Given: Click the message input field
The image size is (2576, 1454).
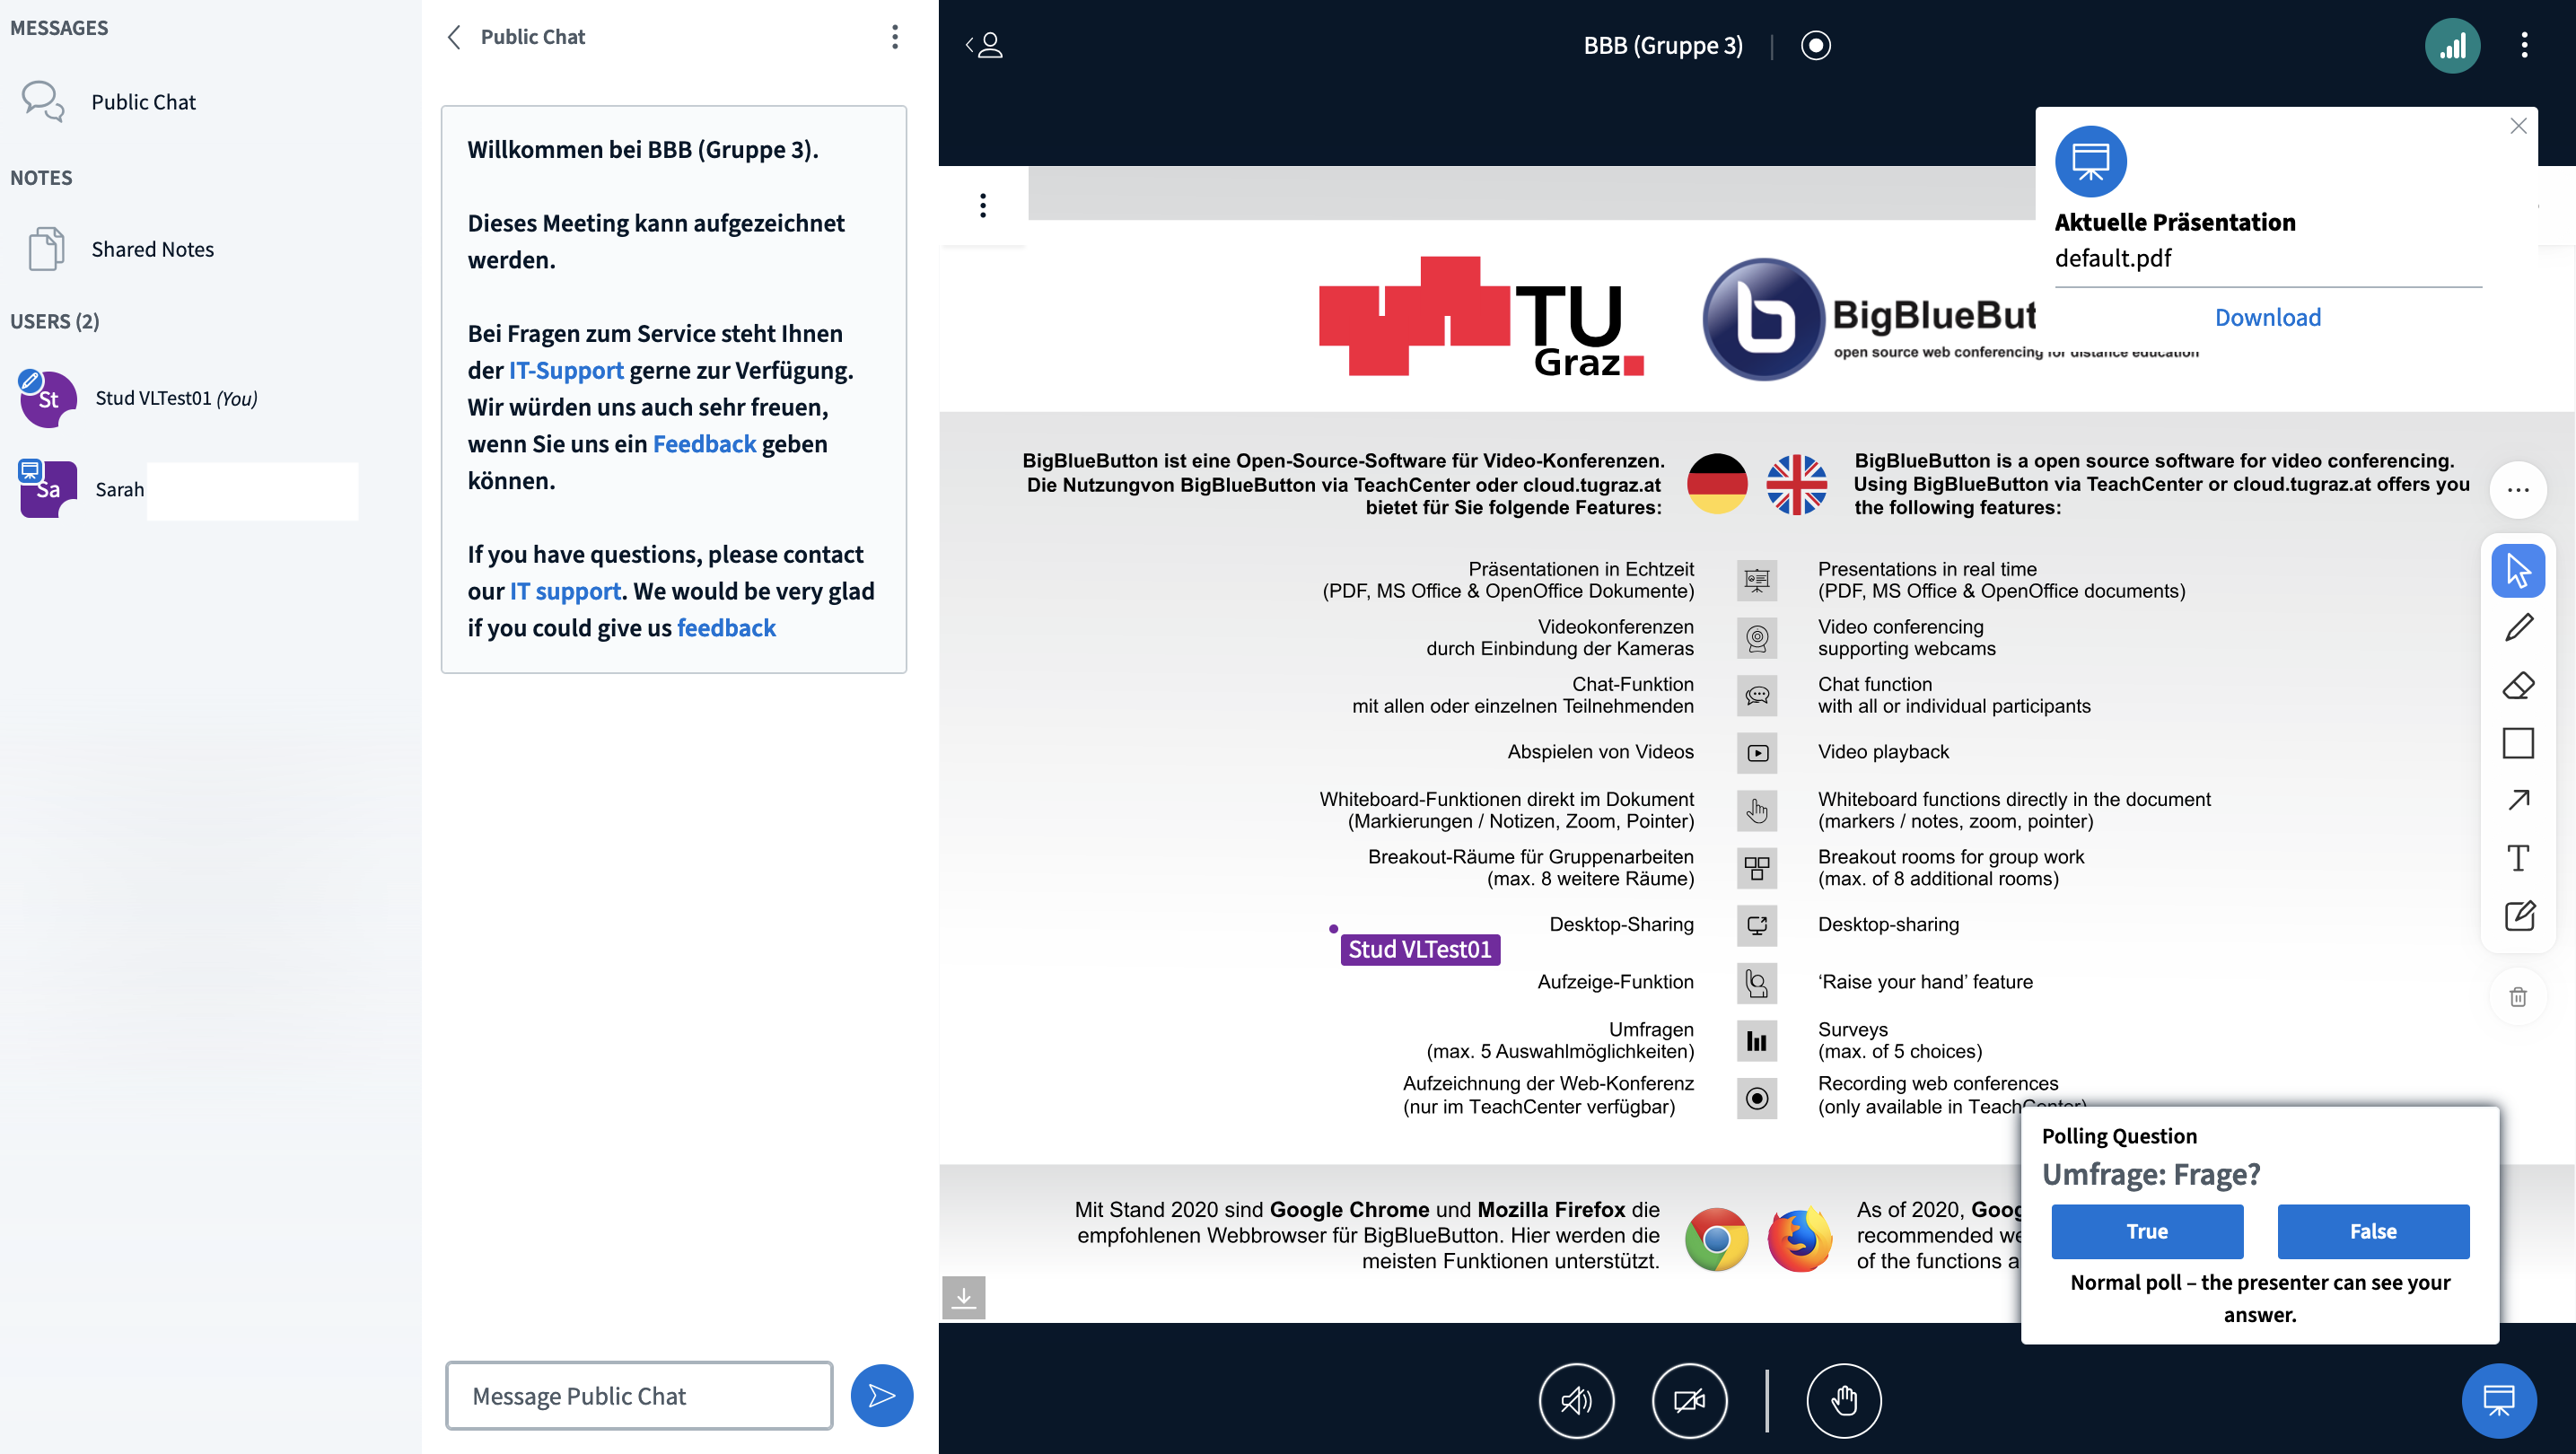Looking at the screenshot, I should (639, 1396).
